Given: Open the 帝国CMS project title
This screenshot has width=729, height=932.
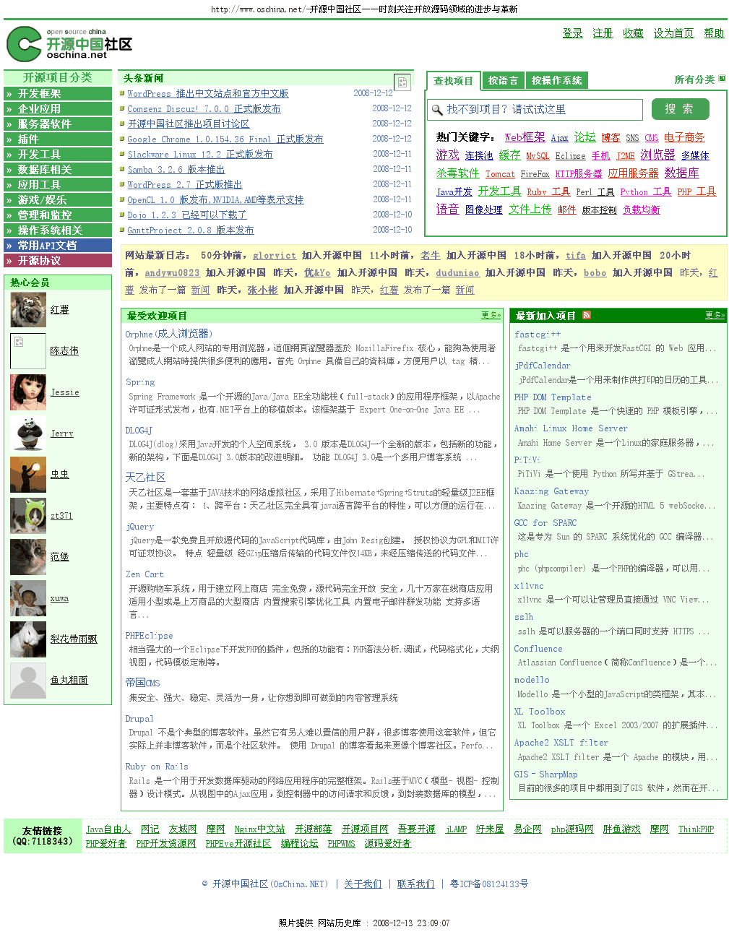Looking at the screenshot, I should click(x=142, y=683).
